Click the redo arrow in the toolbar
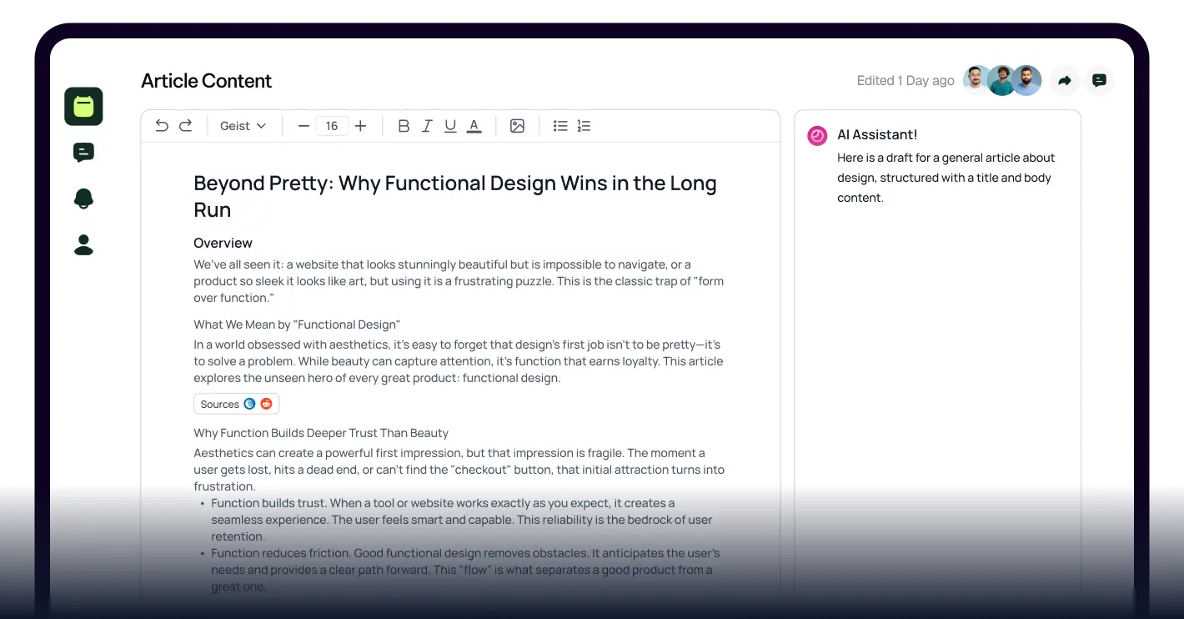Viewport: 1184px width, 619px height. click(x=185, y=125)
